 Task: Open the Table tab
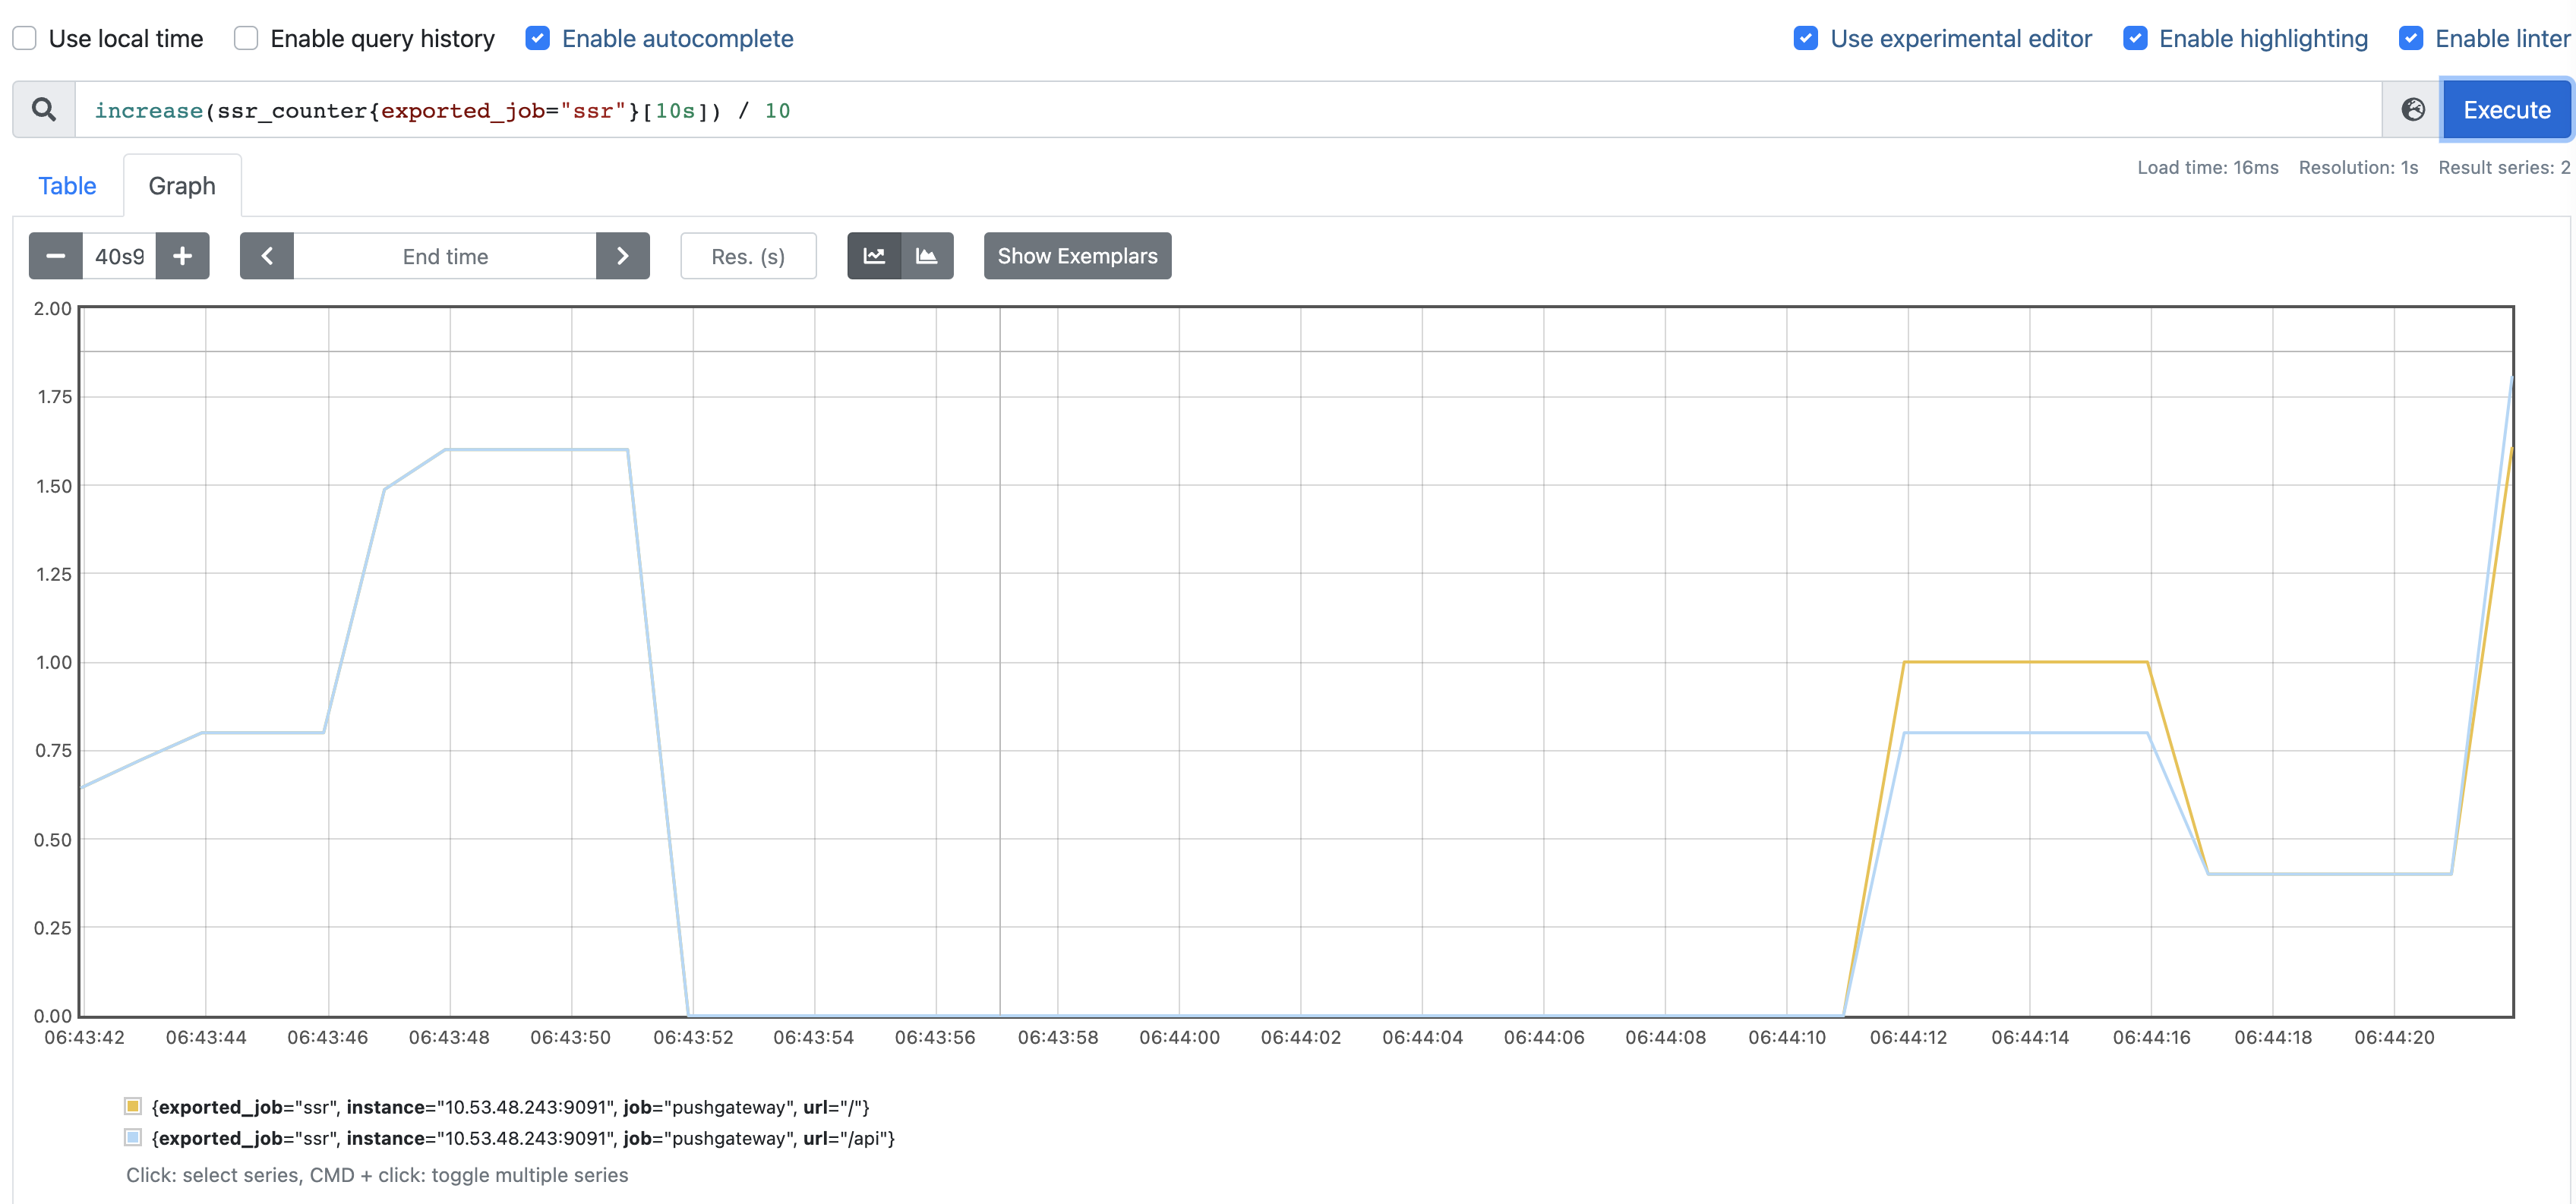coord(67,186)
